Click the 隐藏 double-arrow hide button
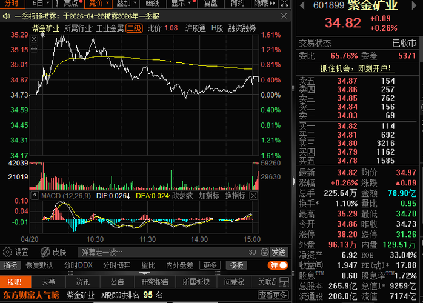Viewport: 423px width, 303px height. point(264,3)
